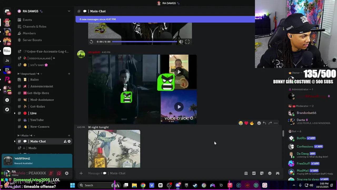Screen dimensions: 337x190
Task: Open Brandonbat66 member profile
Action: (x=306, y=113)
